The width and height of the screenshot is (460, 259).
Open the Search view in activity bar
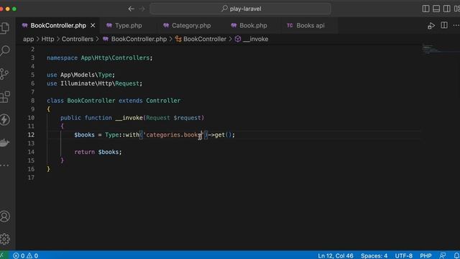[x=5, y=50]
